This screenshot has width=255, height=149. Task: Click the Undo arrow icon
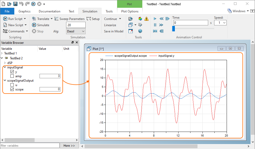coord(21,4)
